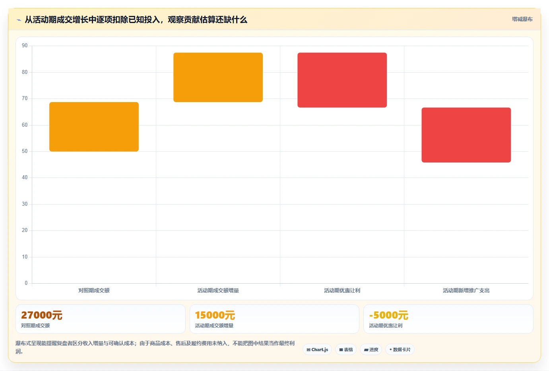This screenshot has width=549, height=371.
Task: Select the red 活动期新增推广支出 bar
Action: [x=466, y=135]
